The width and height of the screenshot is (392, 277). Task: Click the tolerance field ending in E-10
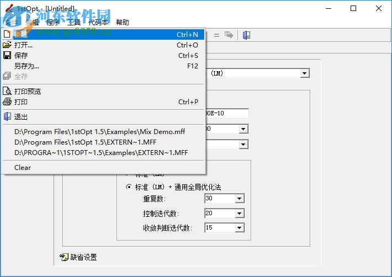point(226,114)
